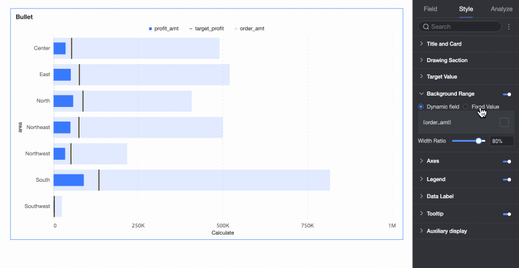519x268 pixels.
Task: Open the three-dot more options menu
Action: point(509,27)
